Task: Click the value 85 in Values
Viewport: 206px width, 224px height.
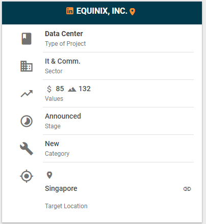Action: (x=60, y=89)
